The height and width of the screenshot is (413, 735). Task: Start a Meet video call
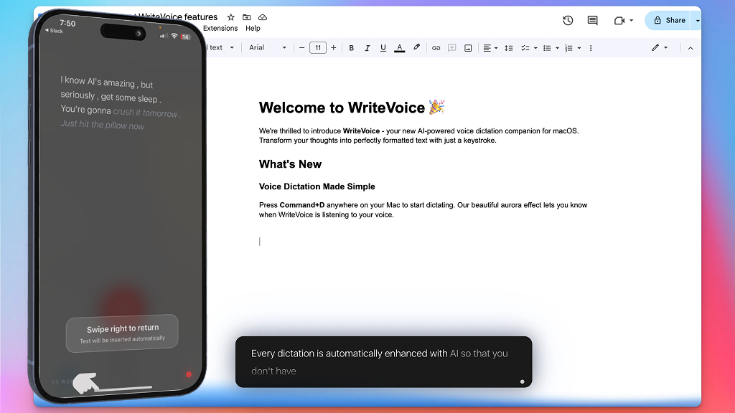pyautogui.click(x=621, y=20)
